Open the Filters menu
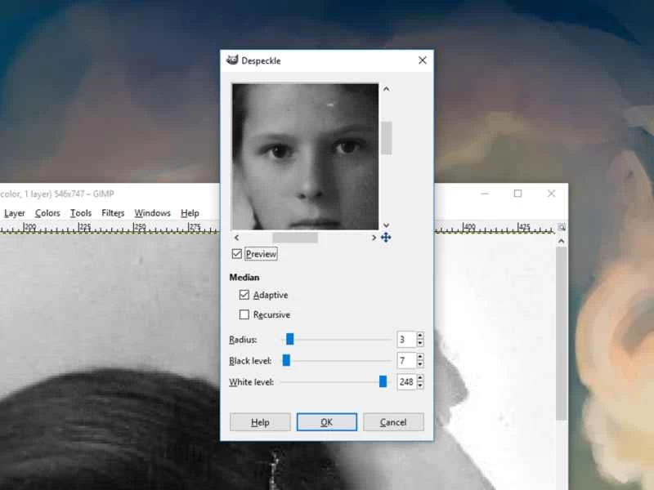Image resolution: width=654 pixels, height=490 pixels. [113, 213]
